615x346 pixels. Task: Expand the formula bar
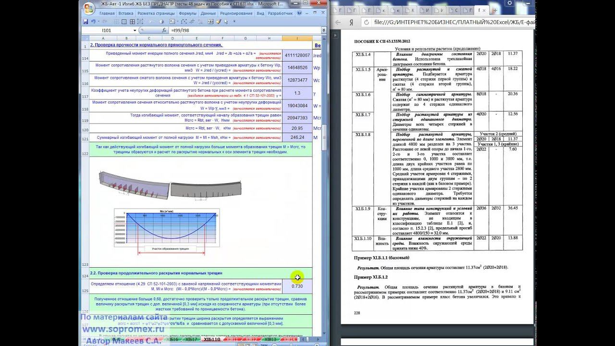click(323, 30)
